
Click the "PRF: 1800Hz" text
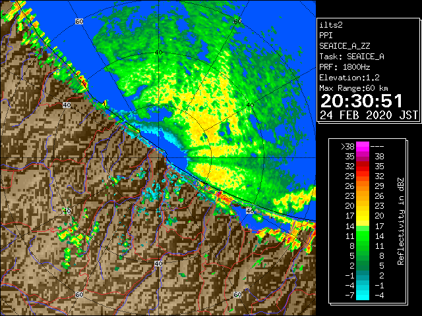[344, 67]
